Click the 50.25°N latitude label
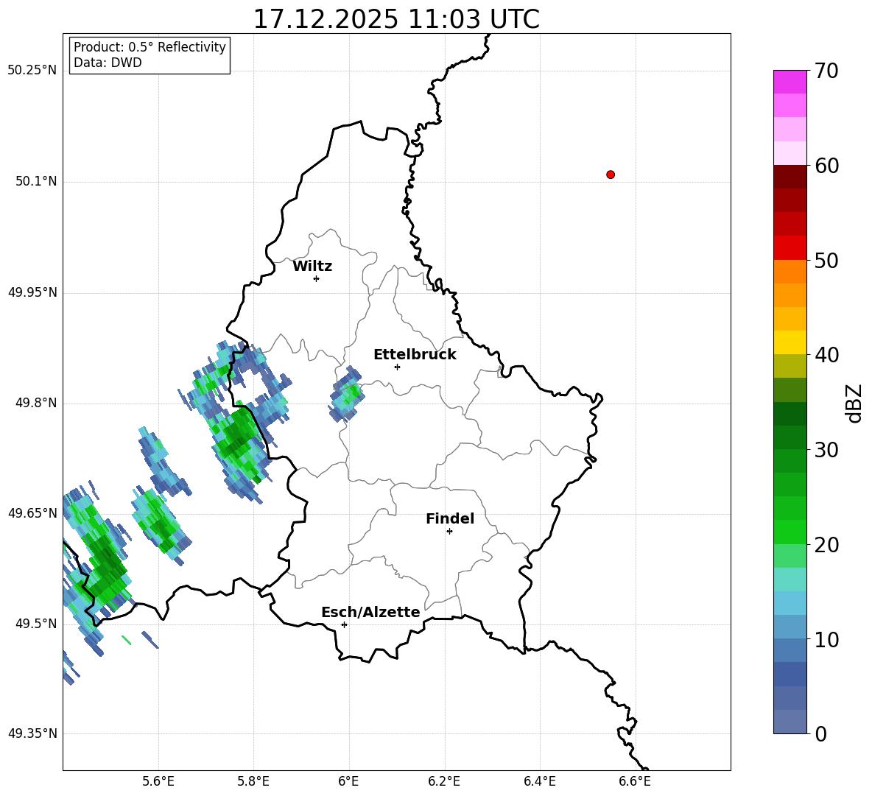The image size is (872, 796). (32, 71)
